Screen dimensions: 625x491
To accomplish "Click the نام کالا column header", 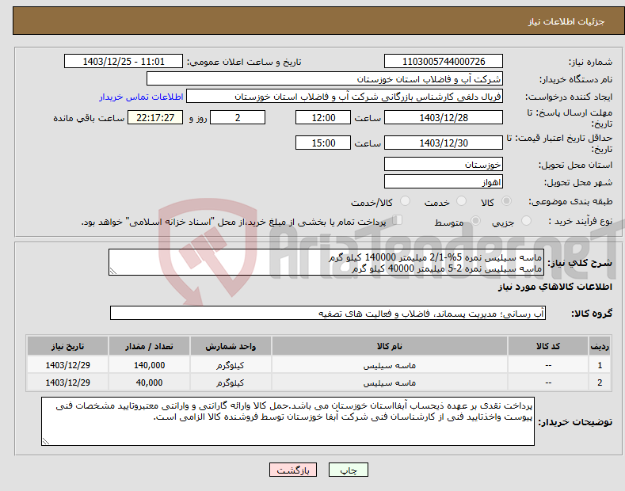I will [390, 346].
